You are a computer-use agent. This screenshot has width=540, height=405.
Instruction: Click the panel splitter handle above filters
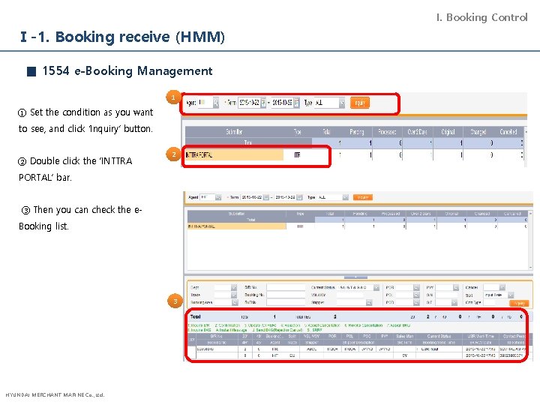355,277
